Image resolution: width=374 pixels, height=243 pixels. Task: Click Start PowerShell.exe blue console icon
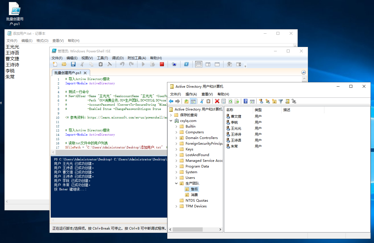(186, 64)
